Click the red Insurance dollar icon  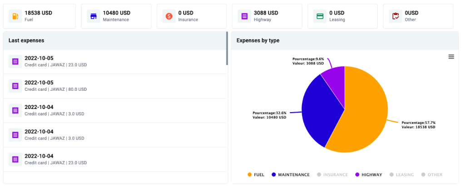coord(169,16)
